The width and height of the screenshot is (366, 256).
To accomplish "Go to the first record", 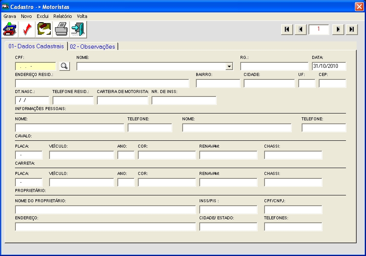I will [x=287, y=29].
